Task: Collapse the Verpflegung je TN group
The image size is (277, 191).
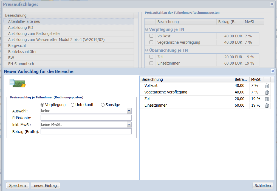Action: [x=147, y=29]
